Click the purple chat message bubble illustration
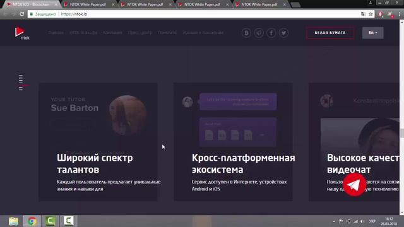 point(238,102)
